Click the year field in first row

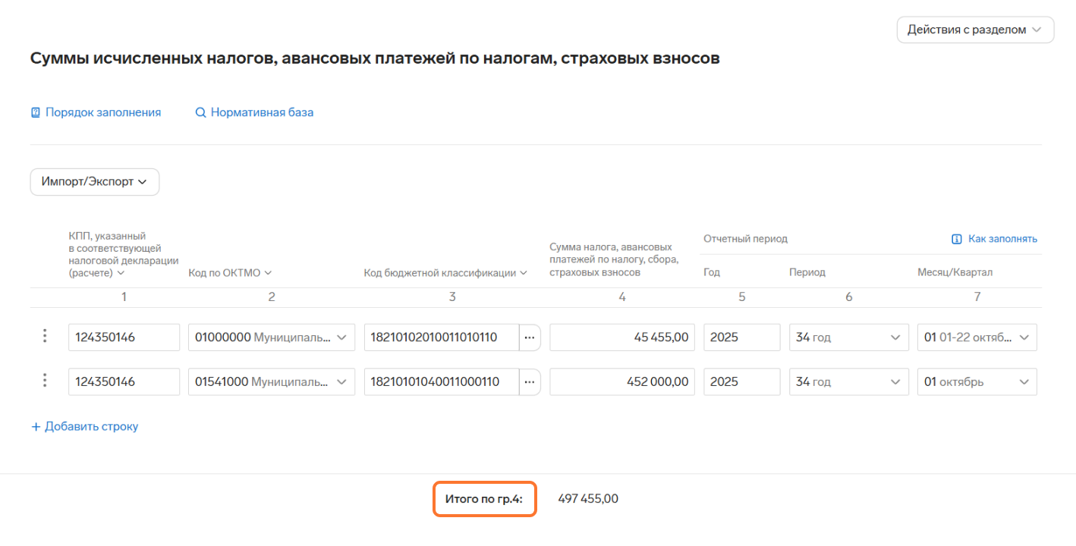coord(741,337)
